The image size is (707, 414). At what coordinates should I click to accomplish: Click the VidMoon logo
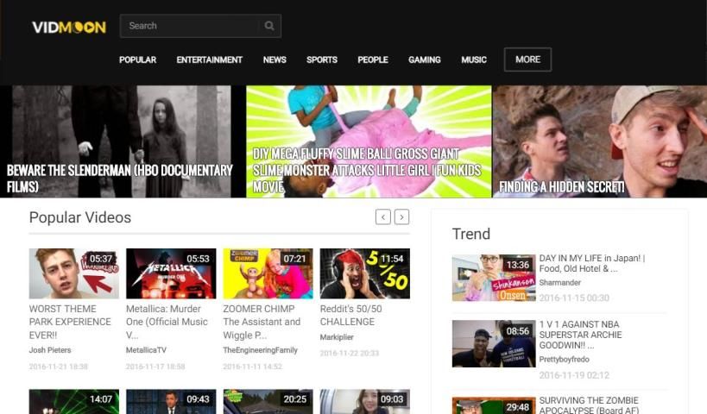click(x=69, y=27)
